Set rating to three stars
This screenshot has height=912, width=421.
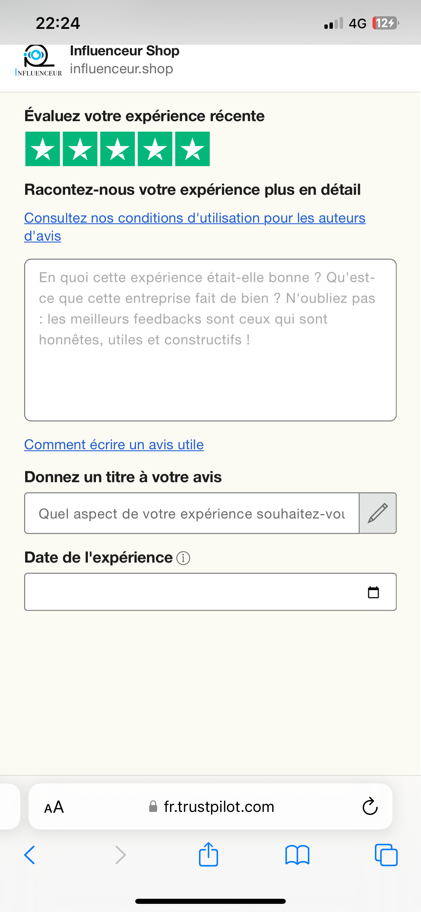coord(118,149)
